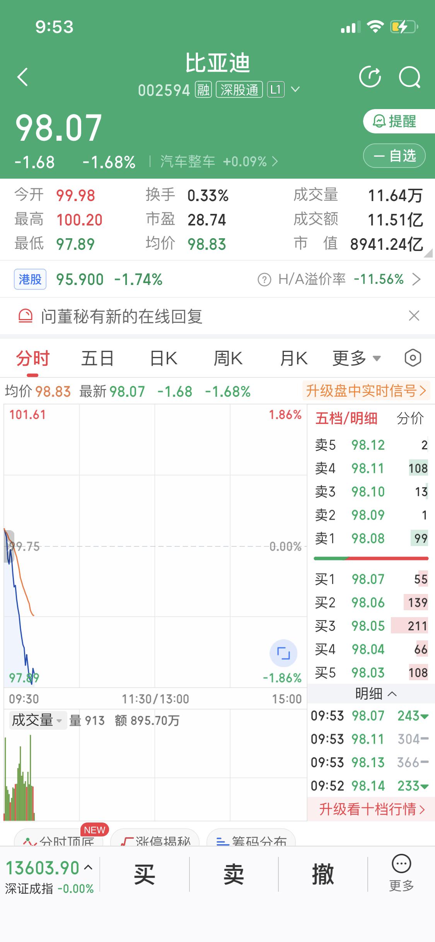Collapse the 明细 section
The image size is (435, 942).
(376, 694)
